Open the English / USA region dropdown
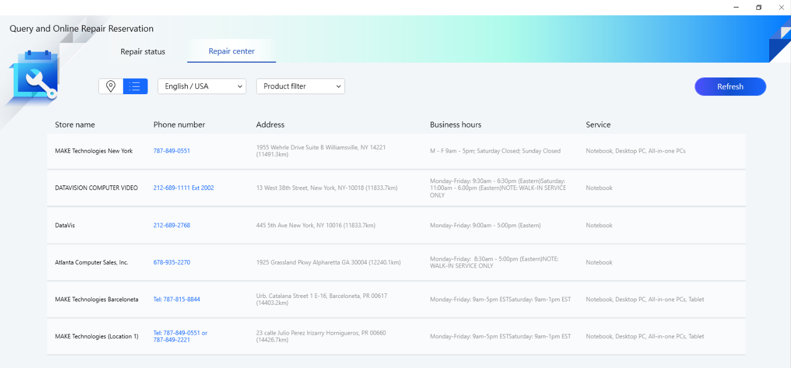The height and width of the screenshot is (368, 791). coord(202,86)
